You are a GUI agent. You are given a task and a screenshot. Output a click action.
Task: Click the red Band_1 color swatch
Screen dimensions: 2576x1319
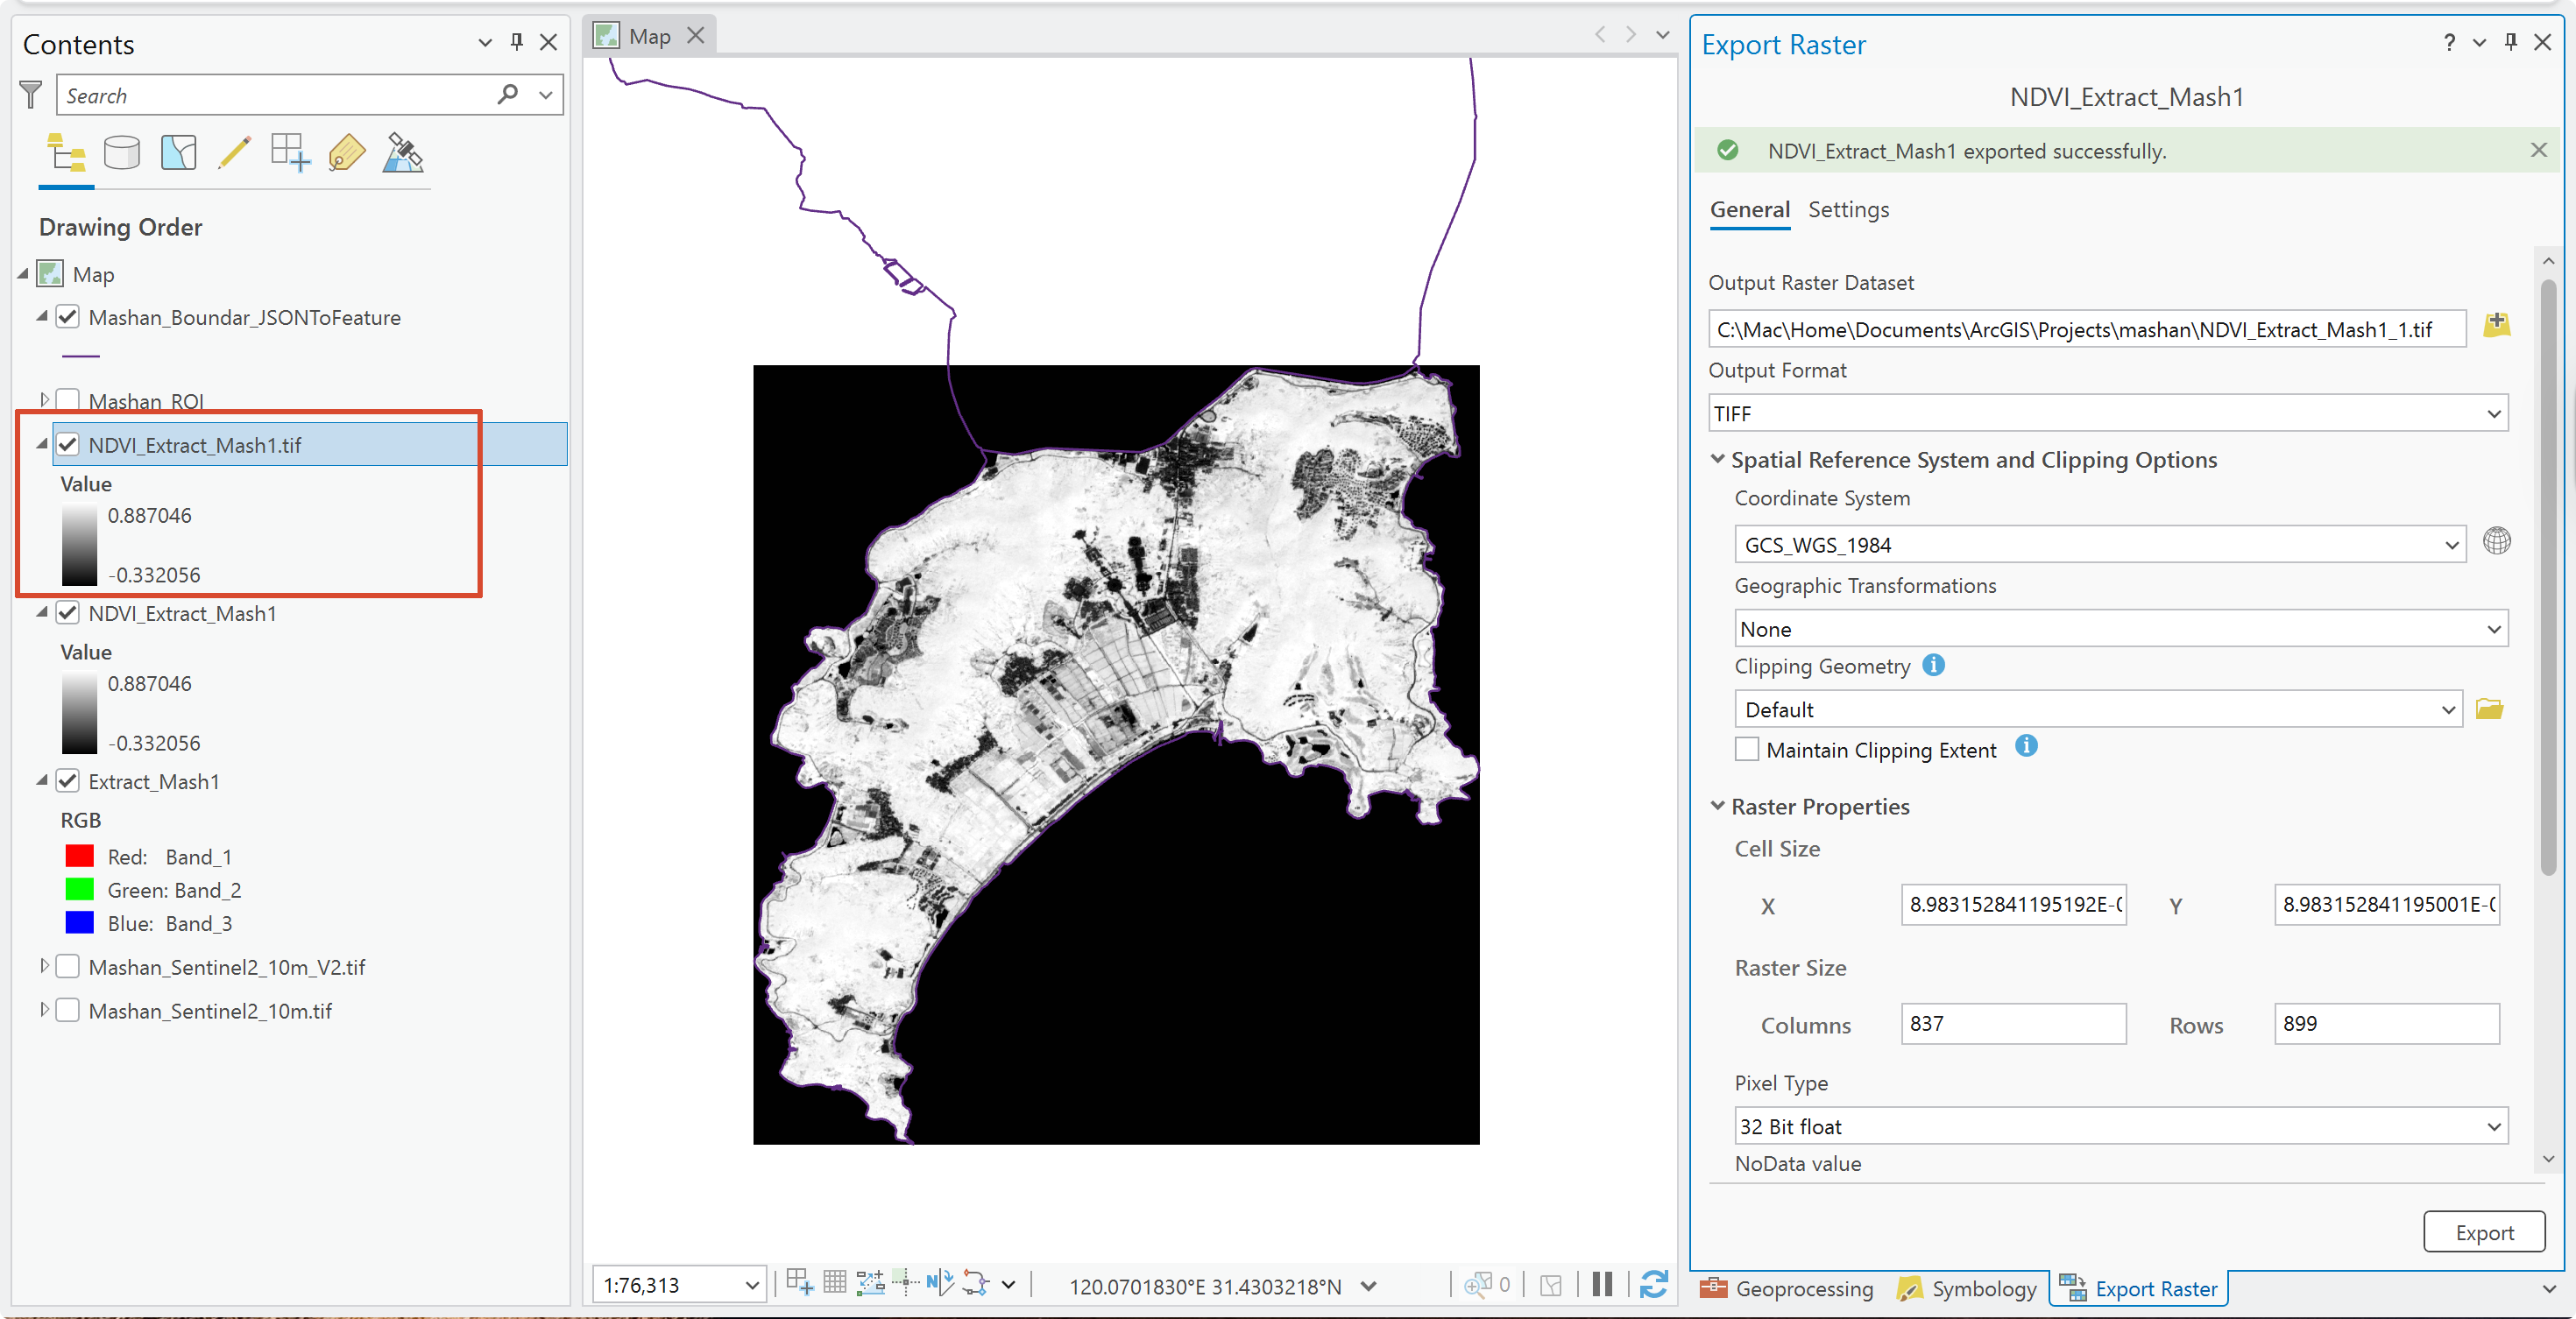[79, 857]
